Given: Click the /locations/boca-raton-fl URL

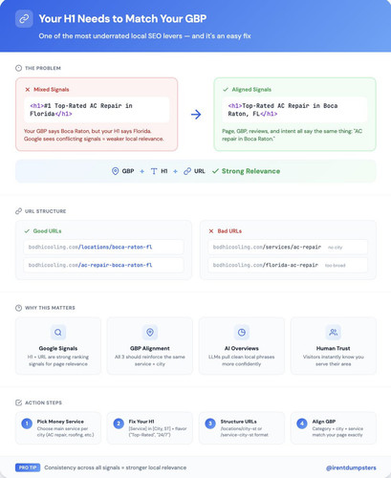Looking at the screenshot, I should [x=103, y=247].
